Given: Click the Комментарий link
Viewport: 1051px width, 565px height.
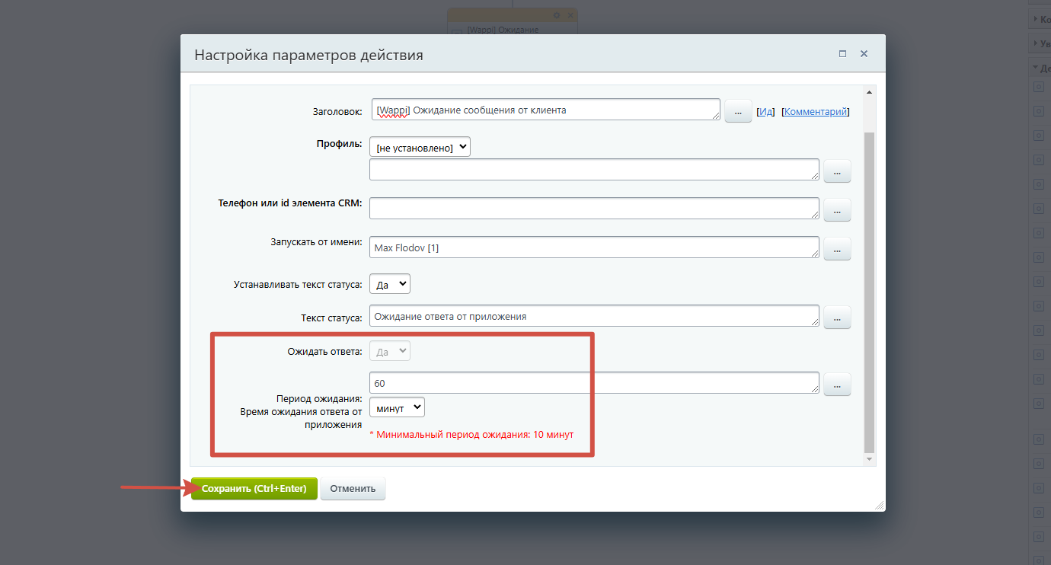Looking at the screenshot, I should click(816, 111).
